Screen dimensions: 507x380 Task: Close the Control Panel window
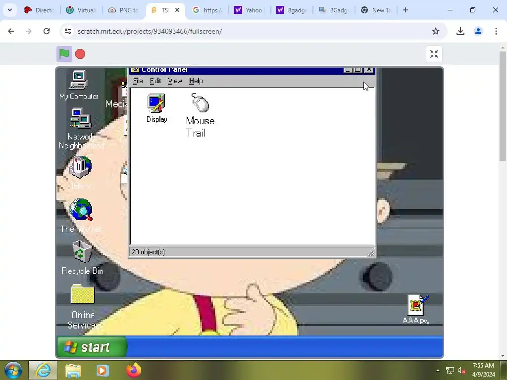click(x=369, y=70)
